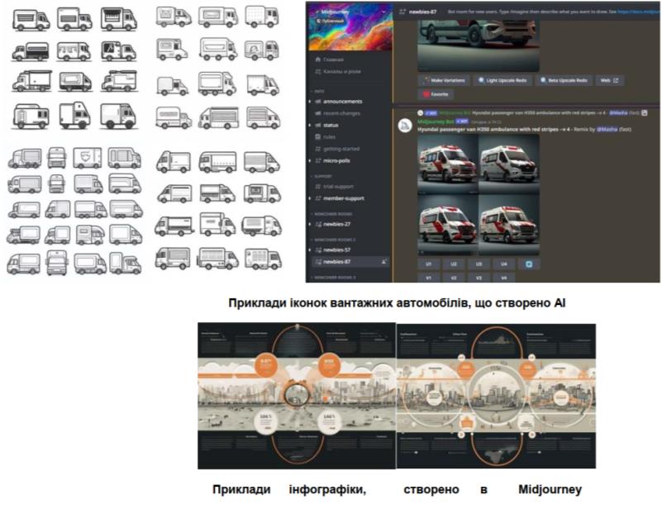Open the status channel

coord(326,125)
